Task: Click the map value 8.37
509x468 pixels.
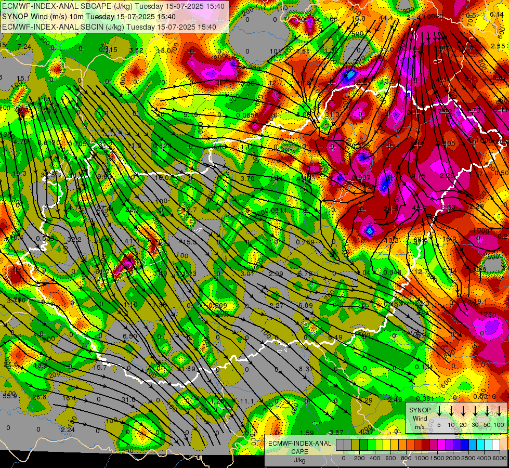Action: [x=306, y=369]
